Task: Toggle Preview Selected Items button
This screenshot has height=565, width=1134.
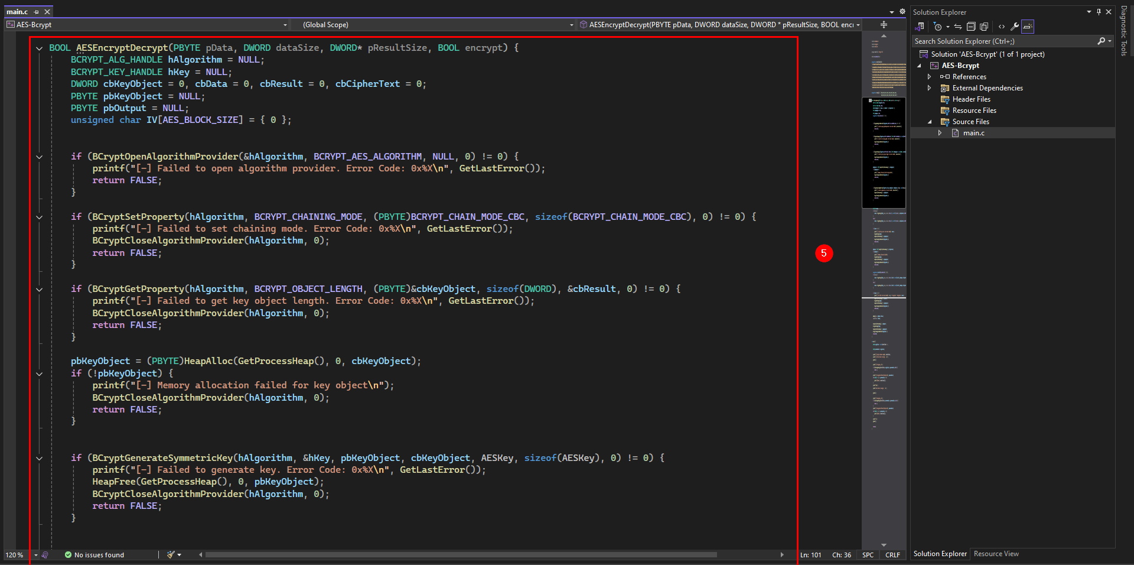Action: (1028, 27)
